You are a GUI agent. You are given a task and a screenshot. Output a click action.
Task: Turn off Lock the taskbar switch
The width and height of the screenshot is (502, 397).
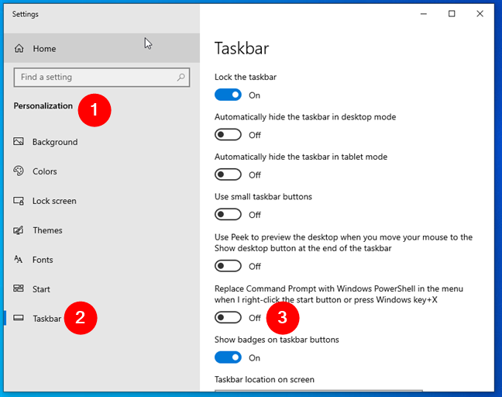coord(228,95)
